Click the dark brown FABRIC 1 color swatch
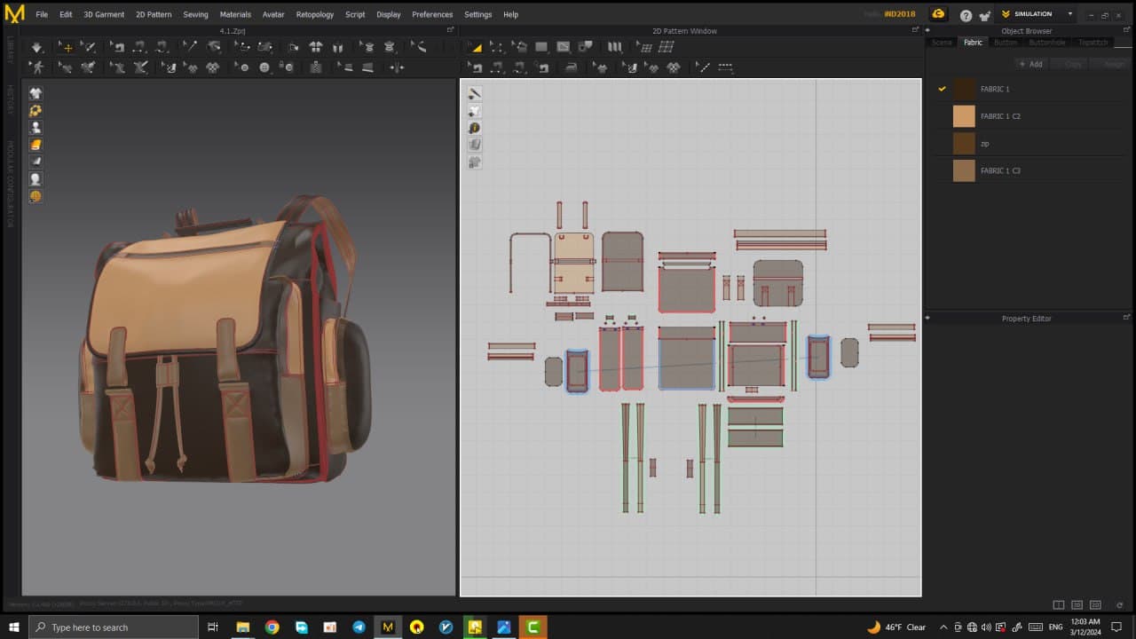The height and width of the screenshot is (639, 1136). 964,89
